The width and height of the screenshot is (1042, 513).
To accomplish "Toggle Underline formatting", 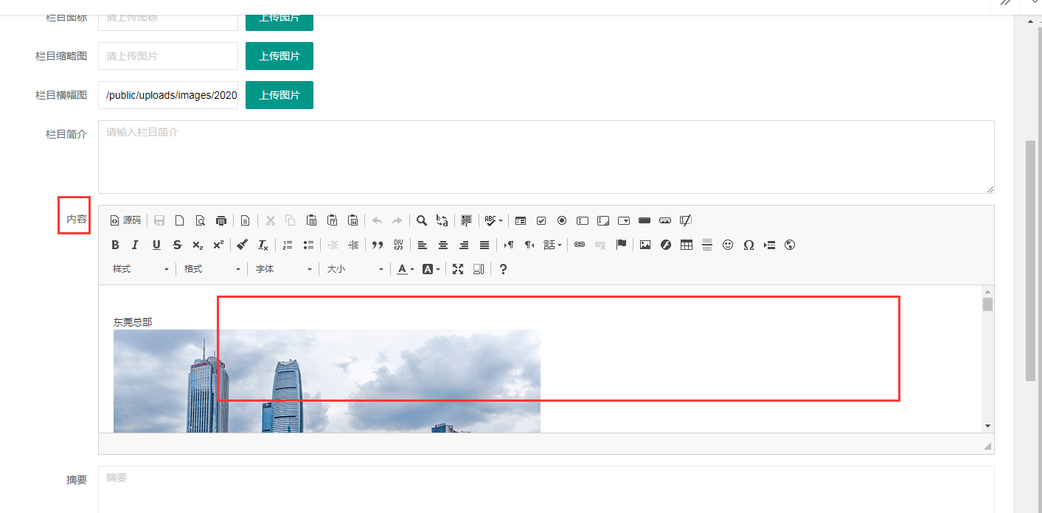I will coord(156,245).
